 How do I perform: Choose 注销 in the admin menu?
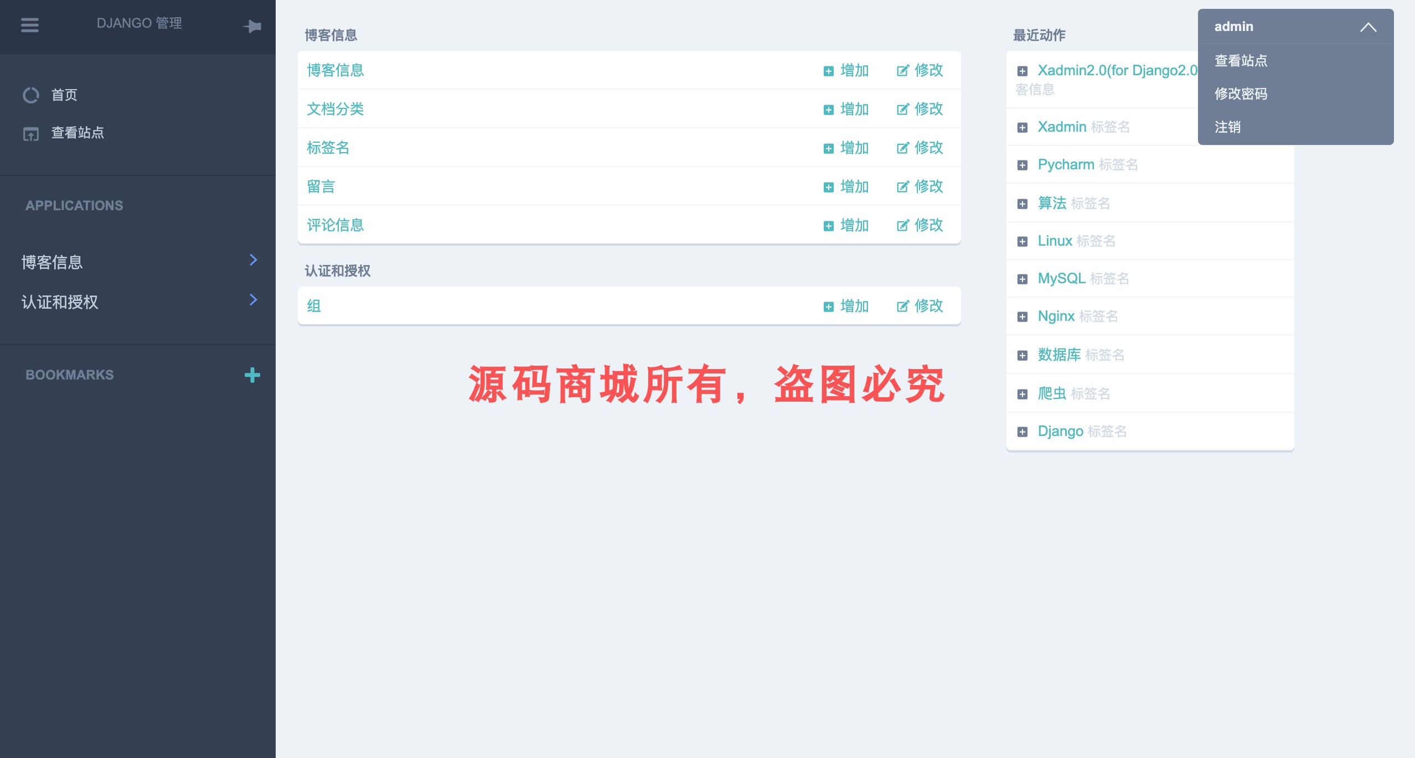click(x=1227, y=127)
